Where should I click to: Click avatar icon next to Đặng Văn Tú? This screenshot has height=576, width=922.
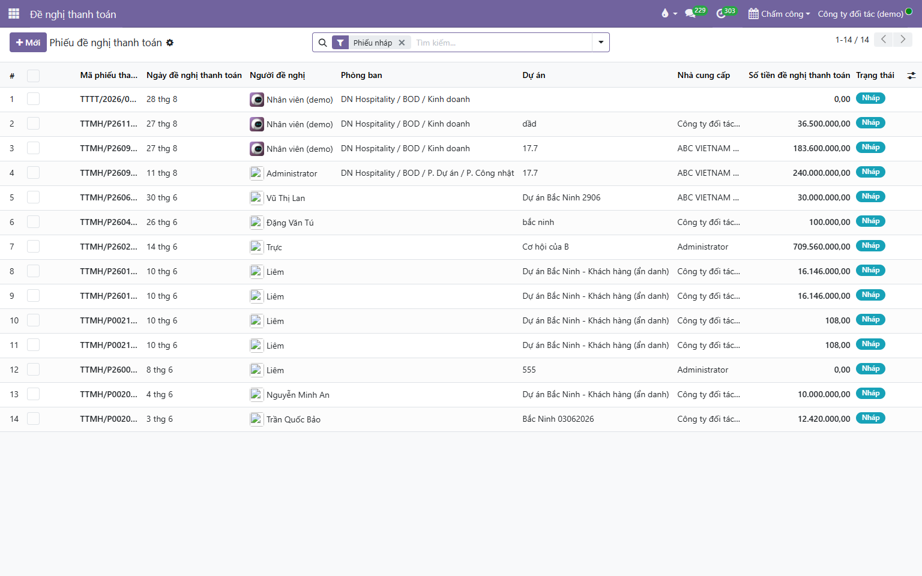tap(257, 223)
